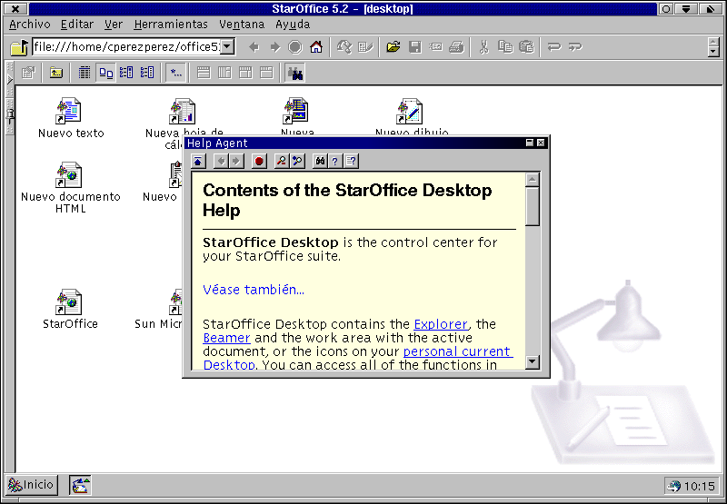Click the binoculars find icon in Help Agent

(x=320, y=162)
